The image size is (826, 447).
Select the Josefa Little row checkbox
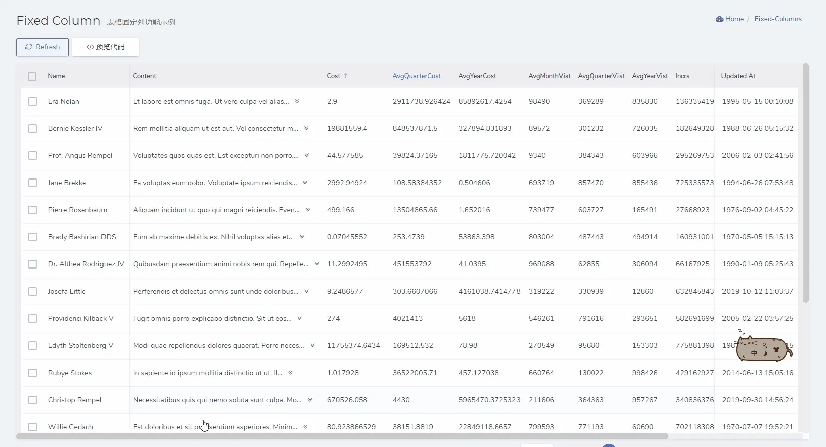click(x=33, y=292)
